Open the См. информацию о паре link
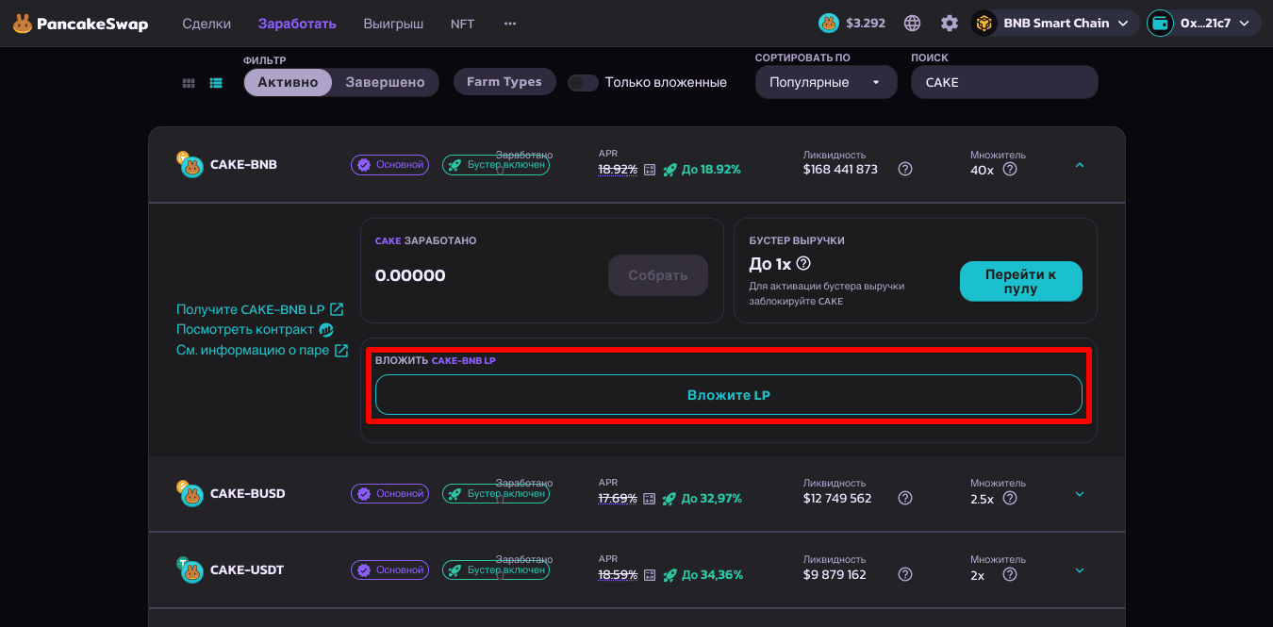 click(262, 350)
